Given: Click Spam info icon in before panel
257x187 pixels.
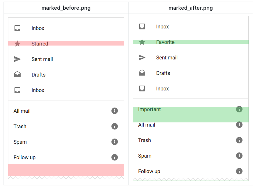Looking at the screenshot, I should point(114,142).
